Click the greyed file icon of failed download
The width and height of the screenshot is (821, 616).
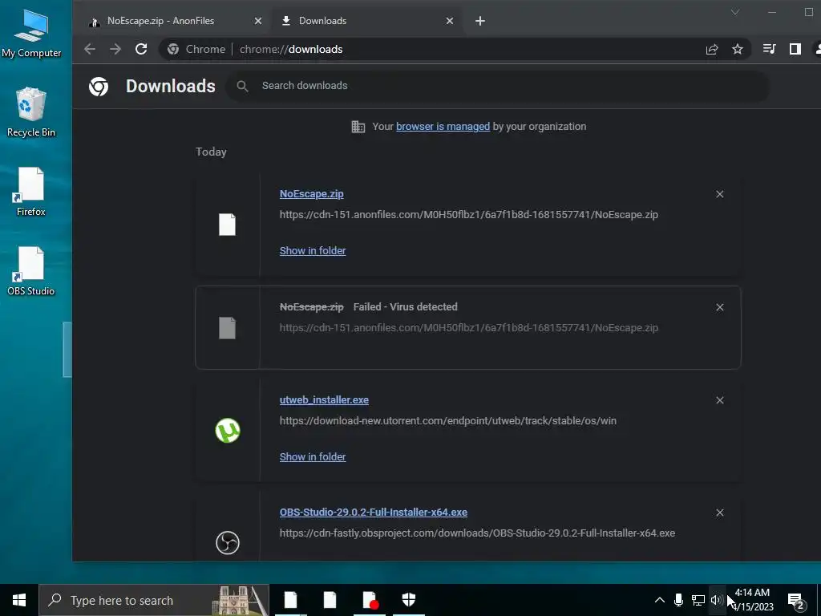click(x=227, y=328)
